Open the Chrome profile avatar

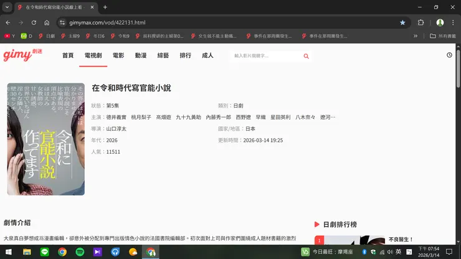coord(440,22)
